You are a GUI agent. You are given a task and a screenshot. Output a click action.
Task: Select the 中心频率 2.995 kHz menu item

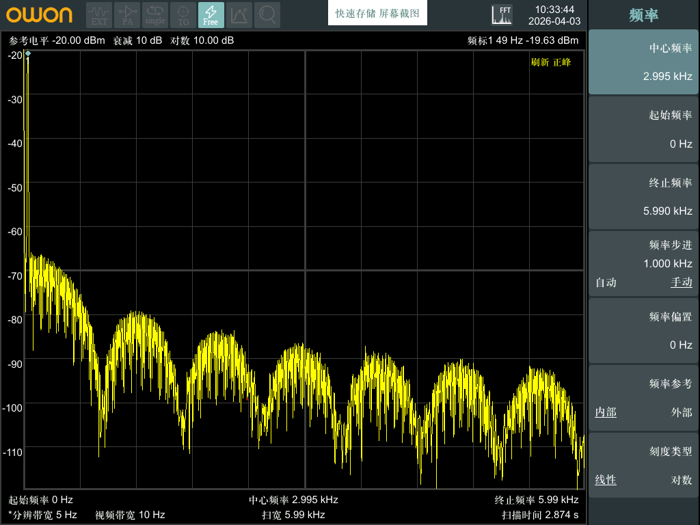click(x=643, y=62)
